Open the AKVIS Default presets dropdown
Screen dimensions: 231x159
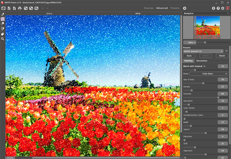pos(203,51)
